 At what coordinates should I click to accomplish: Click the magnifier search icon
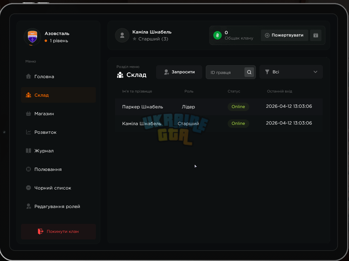[249, 72]
